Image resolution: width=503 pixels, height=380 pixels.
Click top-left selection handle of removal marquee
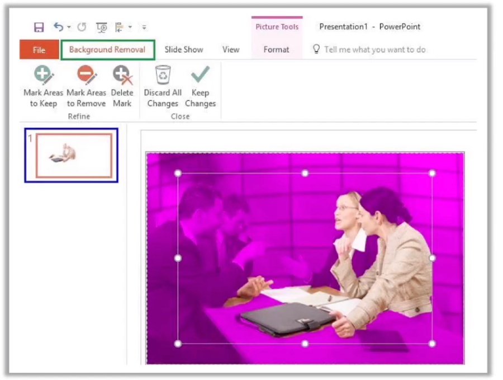178,173
